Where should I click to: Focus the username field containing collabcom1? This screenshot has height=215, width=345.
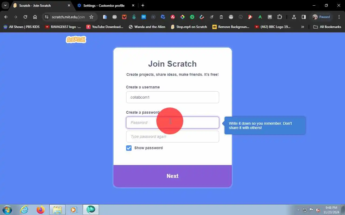point(172,97)
